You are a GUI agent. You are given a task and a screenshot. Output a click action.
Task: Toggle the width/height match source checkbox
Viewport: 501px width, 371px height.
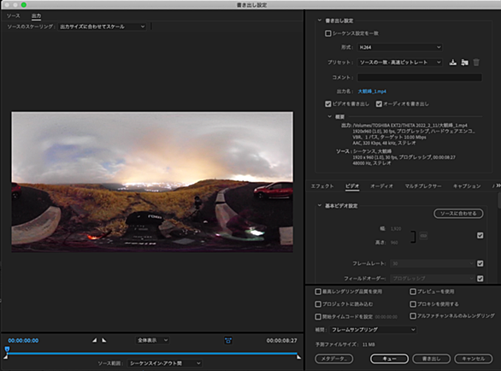coord(480,236)
